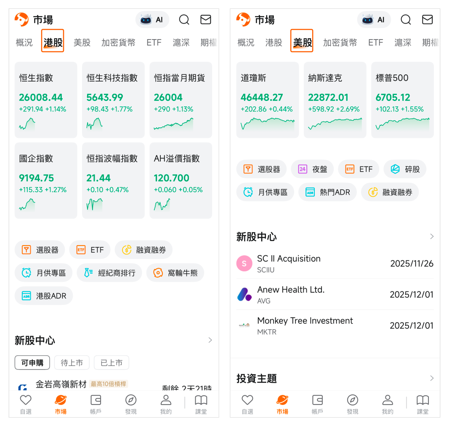Expand 新股中心 arrow above SC II Acquisition
449x426 pixels.
(432, 236)
